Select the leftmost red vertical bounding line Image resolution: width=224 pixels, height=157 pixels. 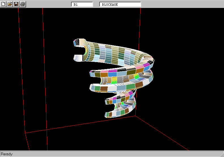pos(21,71)
